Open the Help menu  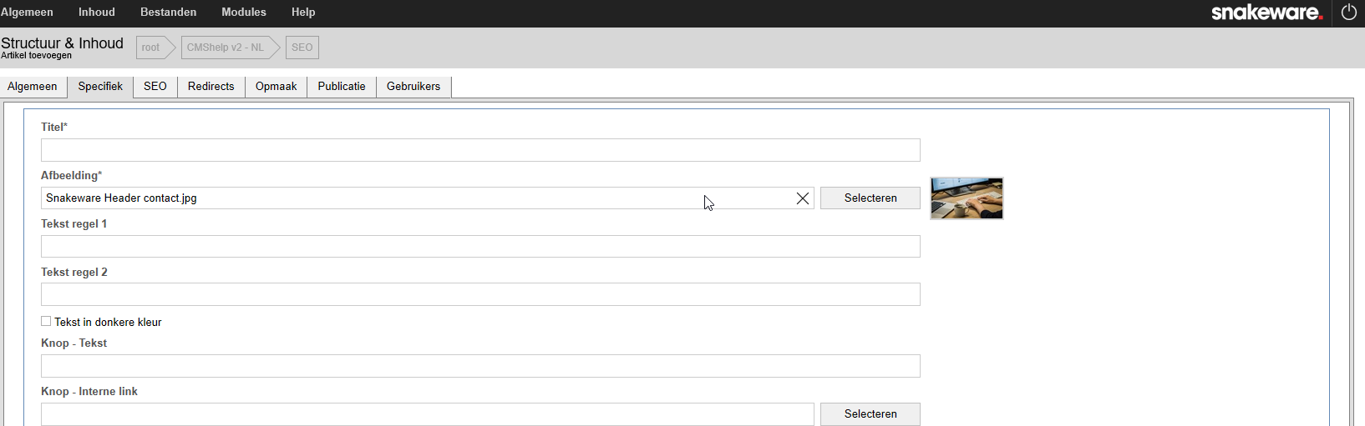coord(303,13)
